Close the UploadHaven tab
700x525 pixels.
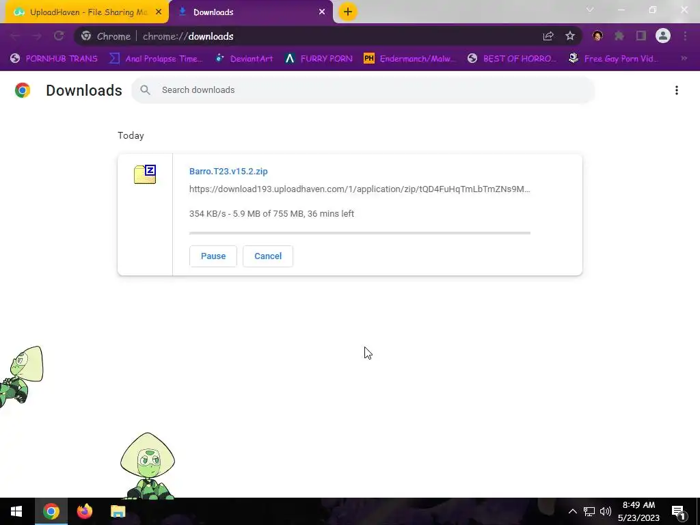159,12
